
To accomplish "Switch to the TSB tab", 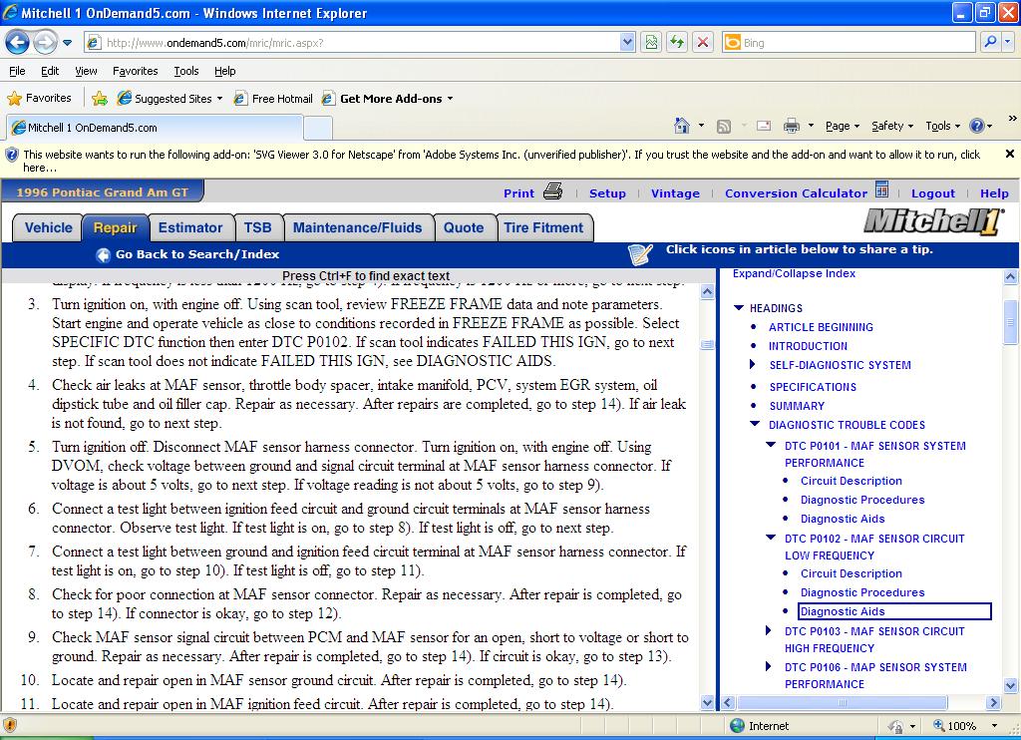I will pos(258,228).
